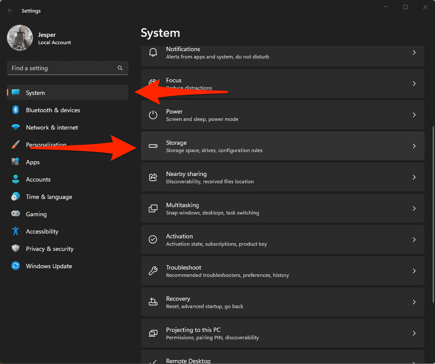Click the Accessibility figure icon
Viewport: 435px width, 364px height.
coord(15,231)
